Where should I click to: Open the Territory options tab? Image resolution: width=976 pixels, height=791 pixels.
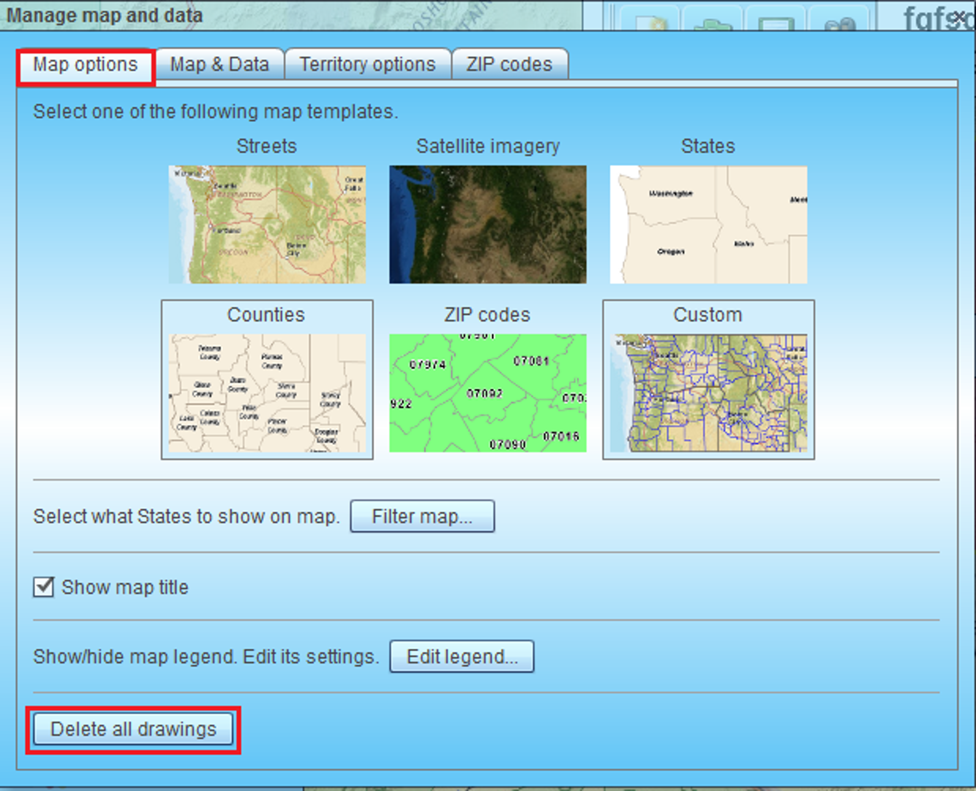(x=368, y=64)
